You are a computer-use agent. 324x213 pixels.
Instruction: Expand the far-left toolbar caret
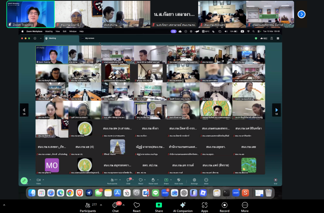click(4, 205)
